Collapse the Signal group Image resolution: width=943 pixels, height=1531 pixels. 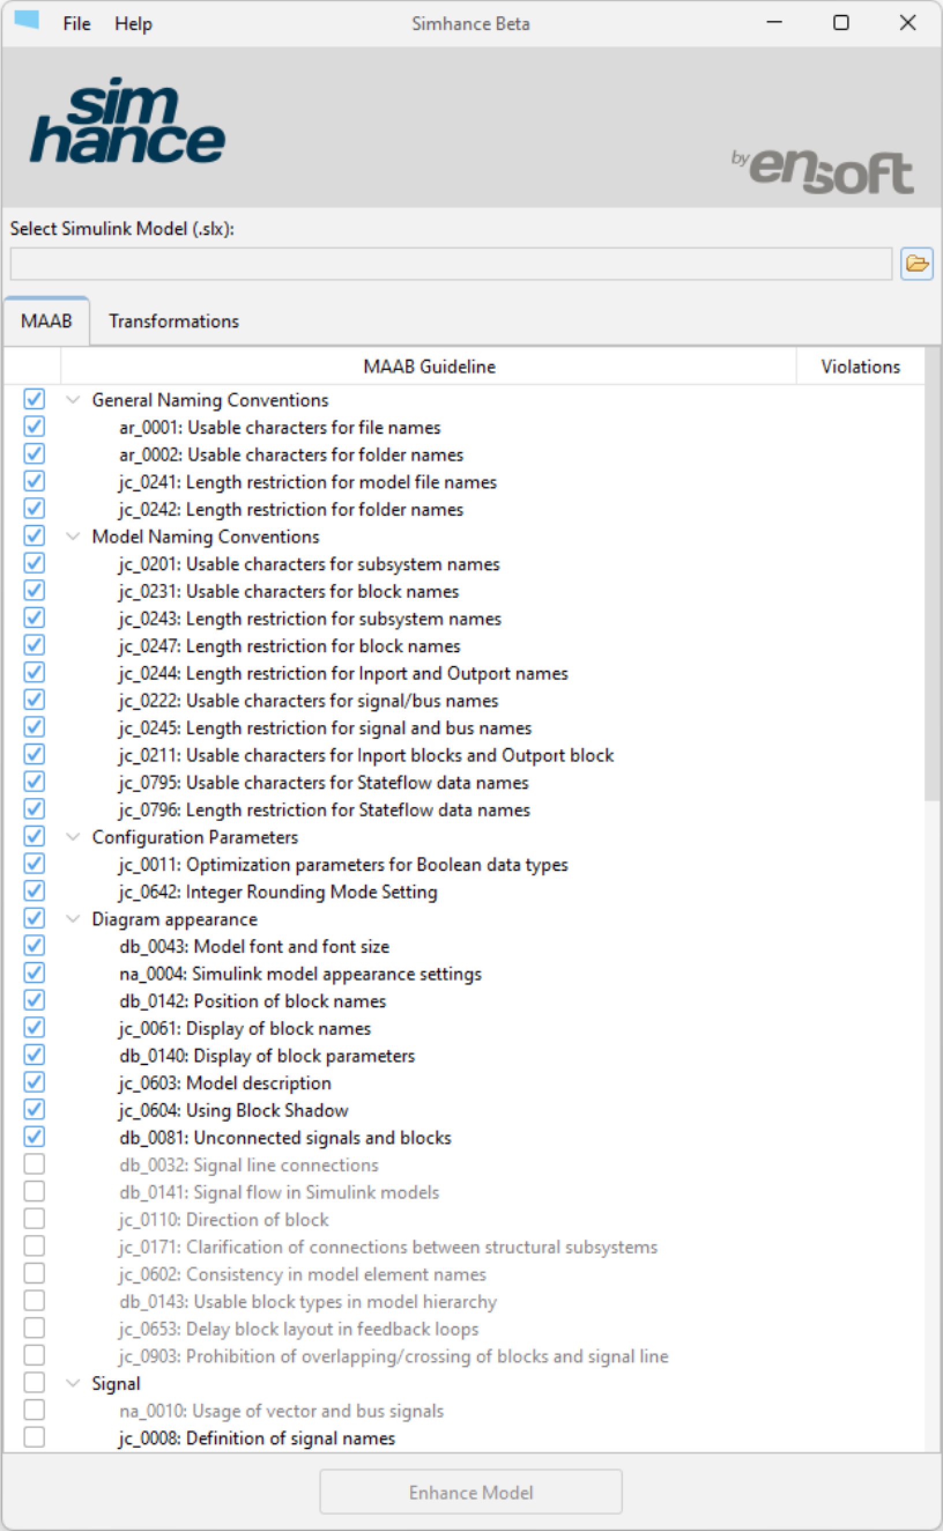tap(73, 1383)
